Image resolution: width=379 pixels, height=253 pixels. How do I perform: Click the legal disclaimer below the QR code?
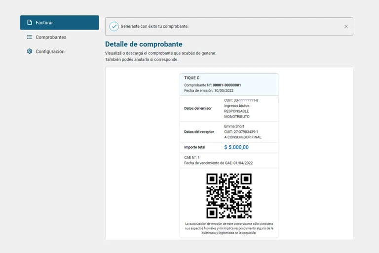(229, 228)
